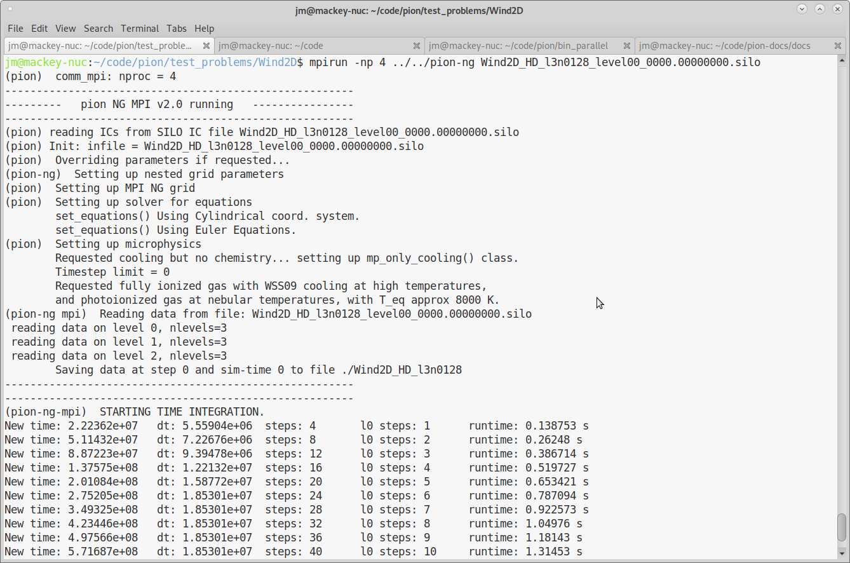
Task: Switch to the pion/bin_parallel tab
Action: point(518,46)
